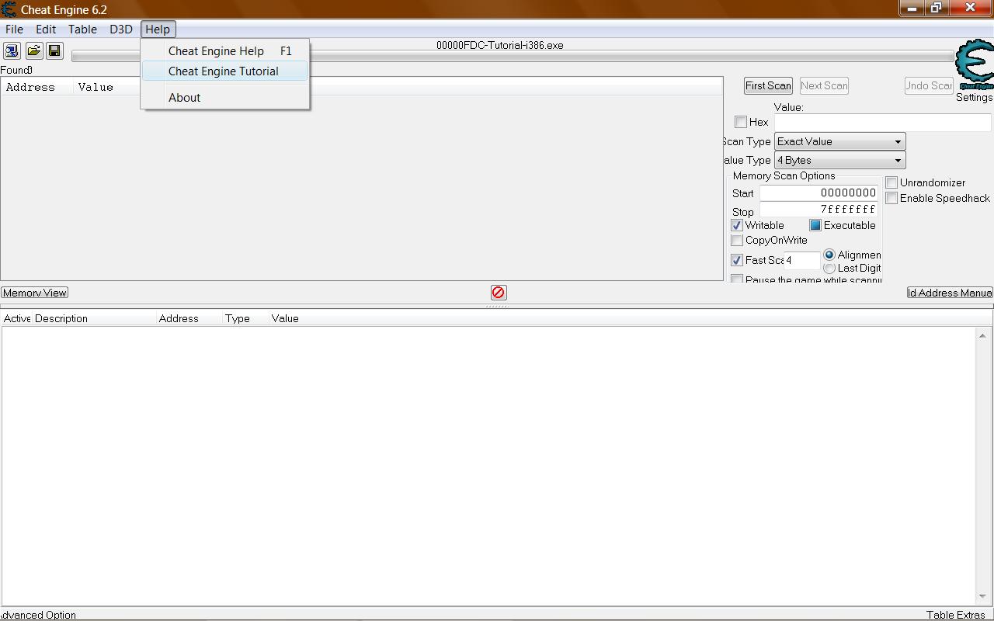Start the Cheat Engine Tutorial
The height and width of the screenshot is (621, 994).
[225, 71]
